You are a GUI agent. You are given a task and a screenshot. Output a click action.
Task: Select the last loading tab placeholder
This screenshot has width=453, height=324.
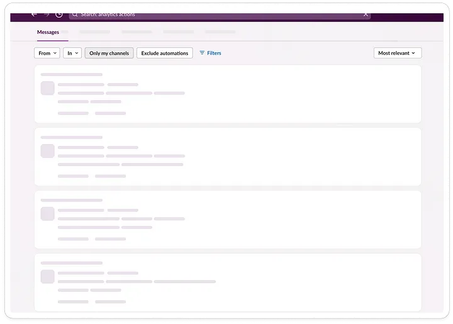220,31
